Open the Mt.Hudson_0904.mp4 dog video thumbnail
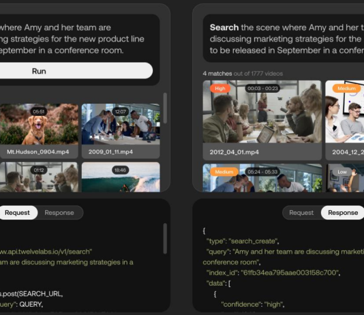 point(39,124)
